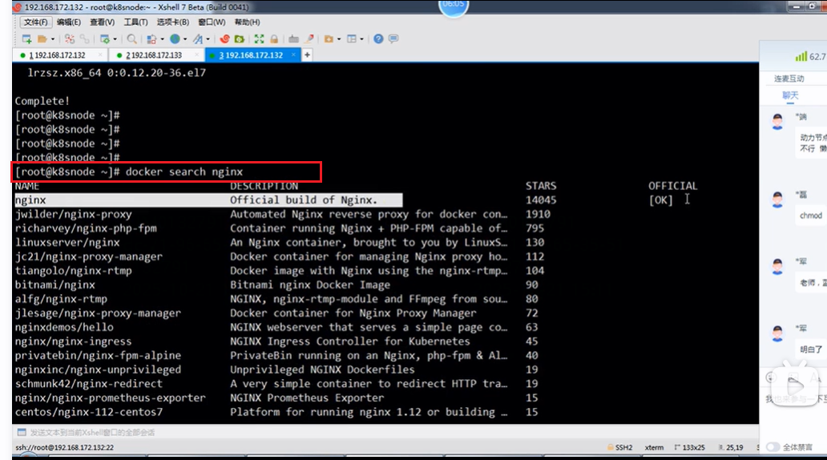This screenshot has width=827, height=460.
Task: Open the 编辑(E) menu
Action: [69, 22]
